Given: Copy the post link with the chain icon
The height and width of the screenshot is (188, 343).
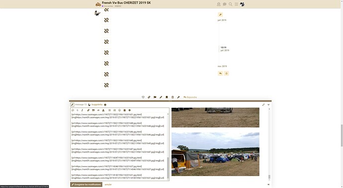Looking at the screenshot, I should point(149,97).
